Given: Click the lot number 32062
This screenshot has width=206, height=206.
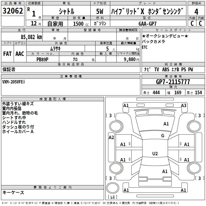Looking at the screenshot, I should pos(13,11).
